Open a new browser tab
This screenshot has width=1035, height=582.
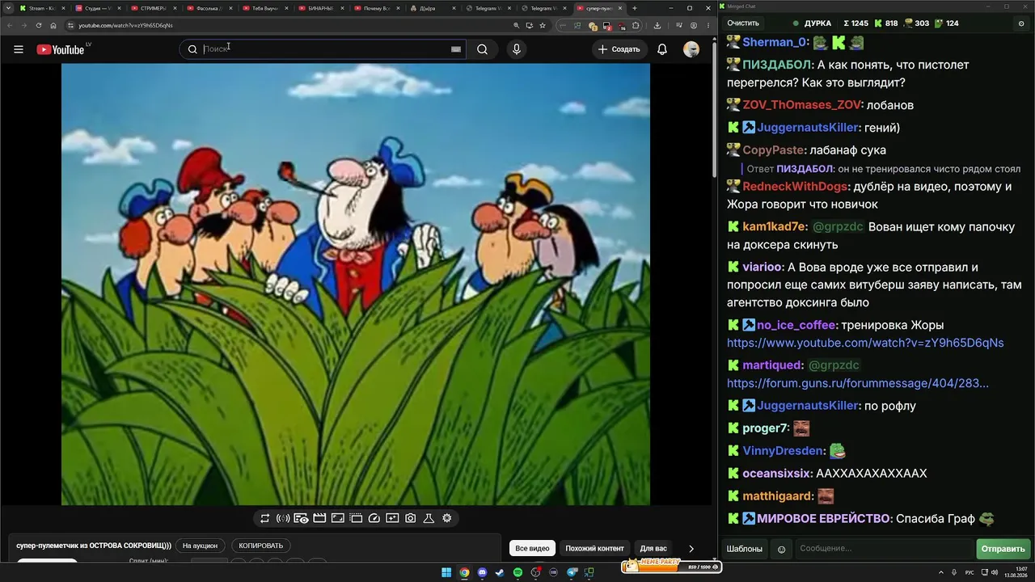635,8
